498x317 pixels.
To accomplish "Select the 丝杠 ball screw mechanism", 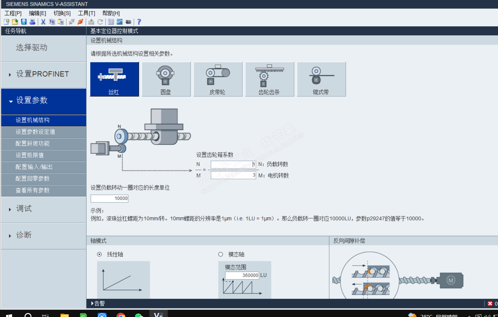I will pyautogui.click(x=115, y=79).
